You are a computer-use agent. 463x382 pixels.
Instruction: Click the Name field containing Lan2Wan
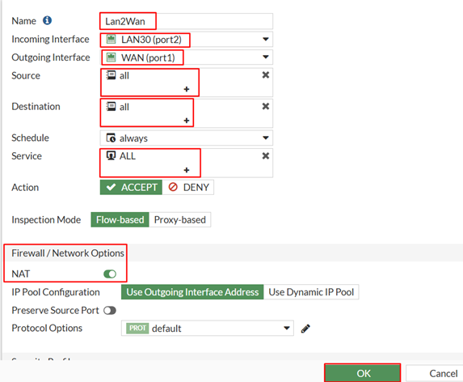[187, 21]
